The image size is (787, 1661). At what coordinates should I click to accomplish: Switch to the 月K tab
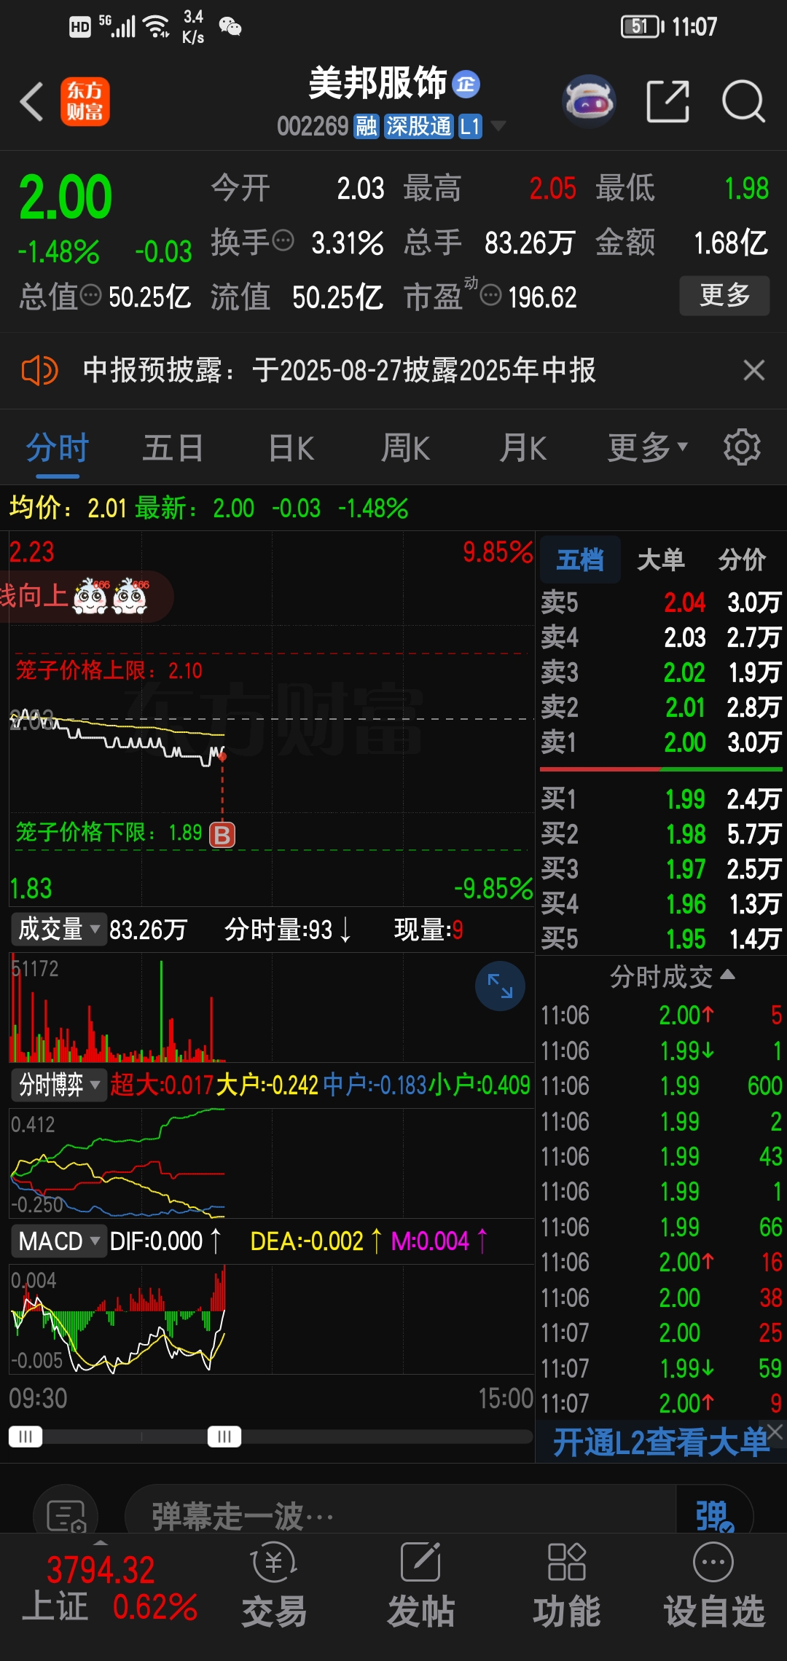(522, 448)
